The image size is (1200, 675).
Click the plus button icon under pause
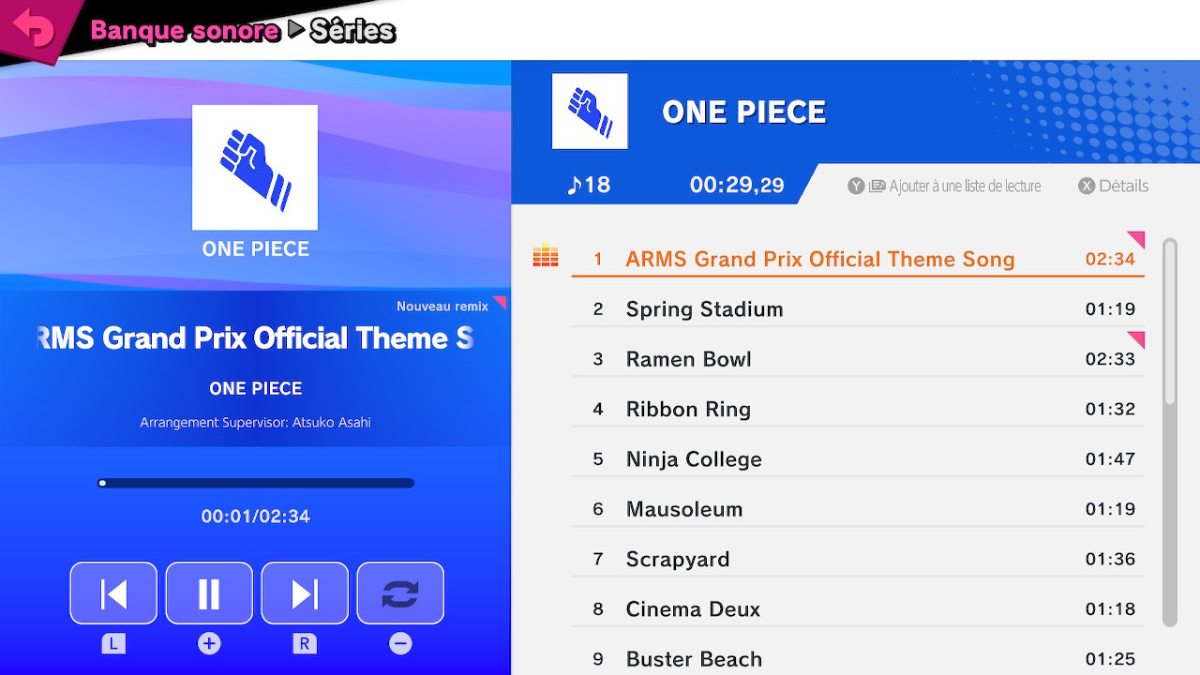(209, 643)
